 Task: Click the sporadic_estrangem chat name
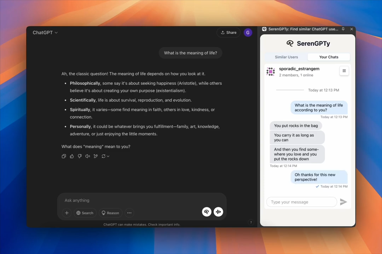coord(299,69)
